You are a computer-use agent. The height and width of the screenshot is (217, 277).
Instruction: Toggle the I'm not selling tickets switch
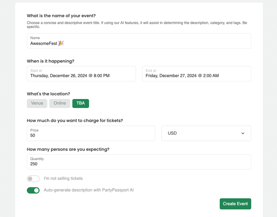point(33,178)
